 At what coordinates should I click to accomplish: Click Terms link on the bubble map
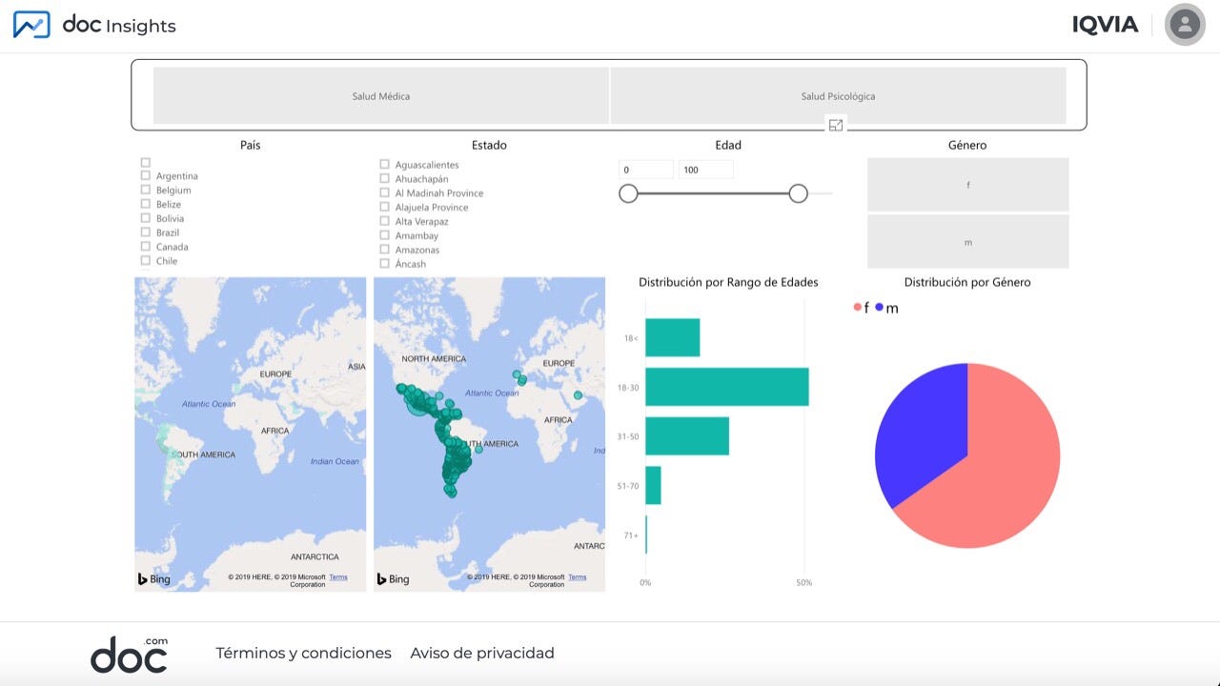click(578, 577)
